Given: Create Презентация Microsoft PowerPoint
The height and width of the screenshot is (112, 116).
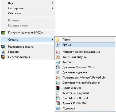Looking at the screenshot, I should pyautogui.click(x=85, y=78).
